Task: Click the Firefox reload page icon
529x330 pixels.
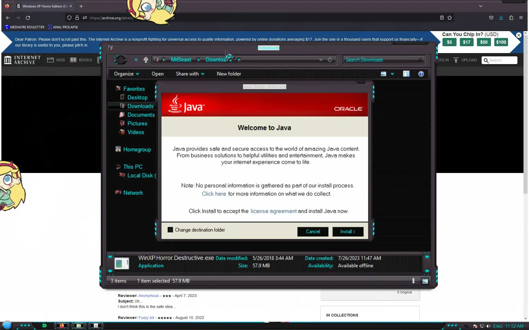Action: pyautogui.click(x=28, y=18)
